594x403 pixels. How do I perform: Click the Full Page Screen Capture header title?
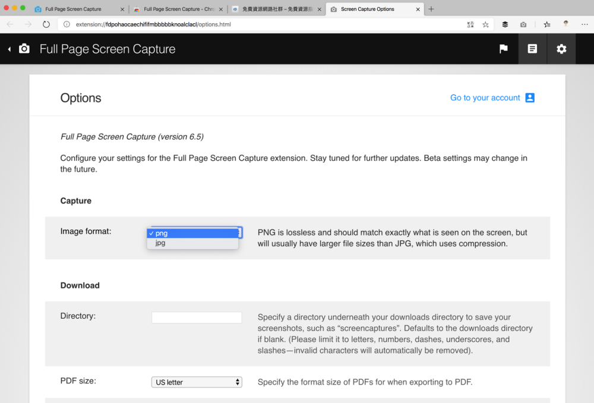(108, 49)
